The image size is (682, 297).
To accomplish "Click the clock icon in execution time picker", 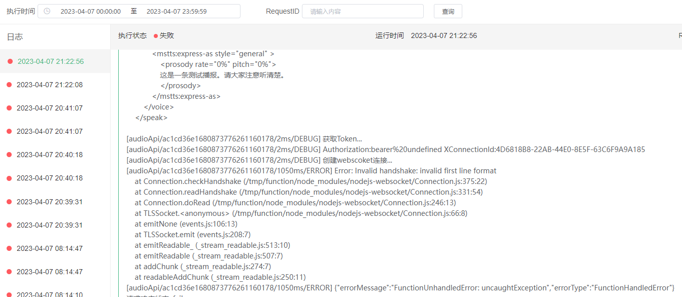I will (x=46, y=11).
